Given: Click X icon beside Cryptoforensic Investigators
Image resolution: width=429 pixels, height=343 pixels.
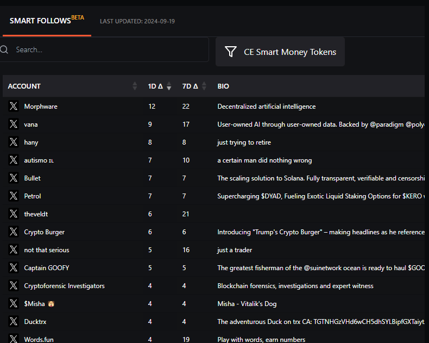Looking at the screenshot, I should coord(14,286).
